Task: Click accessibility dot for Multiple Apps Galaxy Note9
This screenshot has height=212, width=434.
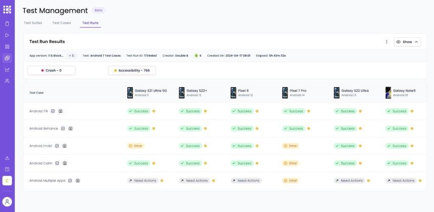Action: (420, 181)
